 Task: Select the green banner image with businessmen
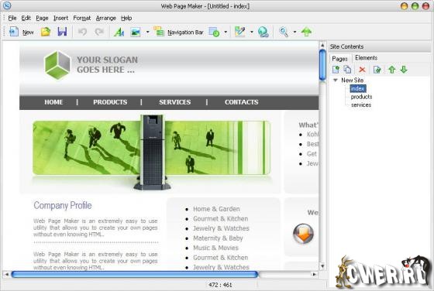click(x=151, y=148)
